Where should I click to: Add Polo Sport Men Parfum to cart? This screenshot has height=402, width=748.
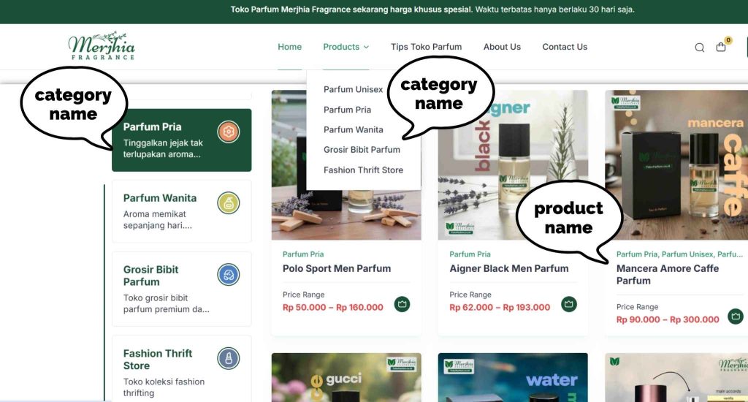tap(402, 304)
